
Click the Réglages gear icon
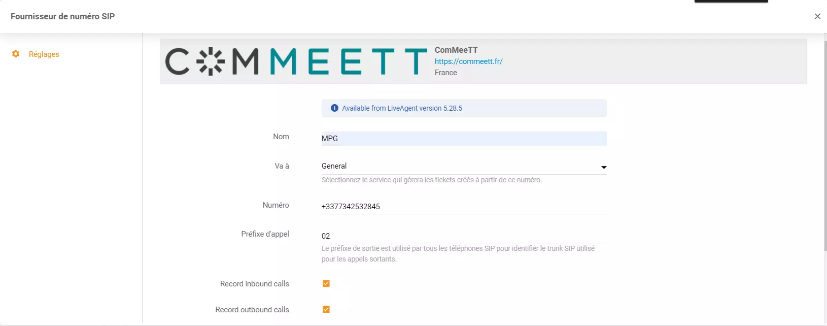[16, 54]
